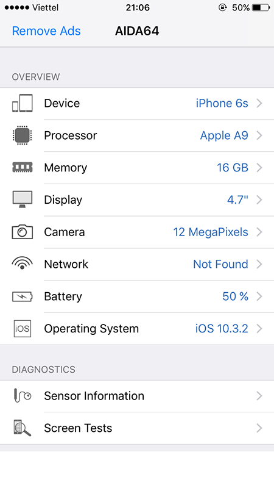Open the Display monitor icon
The width and height of the screenshot is (274, 488).
(x=23, y=199)
